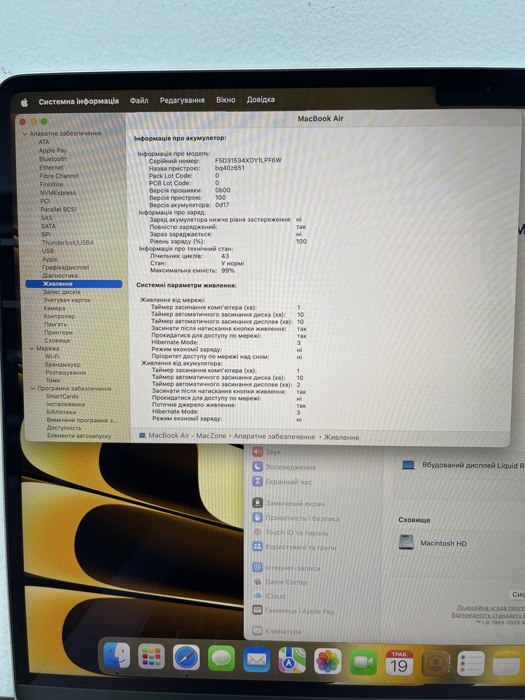Image resolution: width=525 pixels, height=700 pixels.
Task: Open Mail from the Dock
Action: coord(257,659)
